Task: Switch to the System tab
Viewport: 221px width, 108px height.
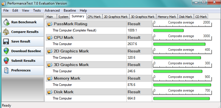Action: (x=63, y=17)
